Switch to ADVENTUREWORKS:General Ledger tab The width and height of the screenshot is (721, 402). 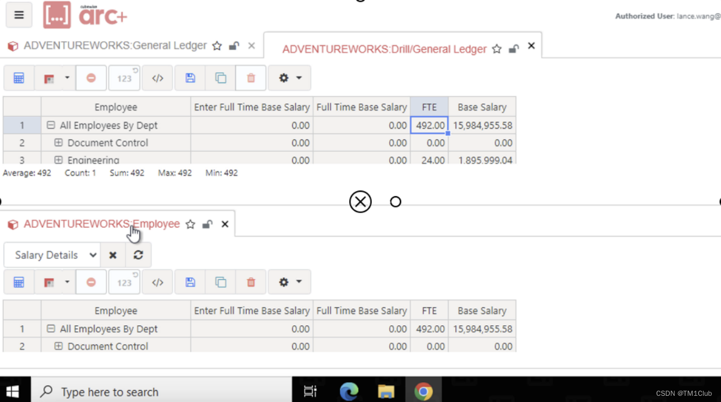115,46
